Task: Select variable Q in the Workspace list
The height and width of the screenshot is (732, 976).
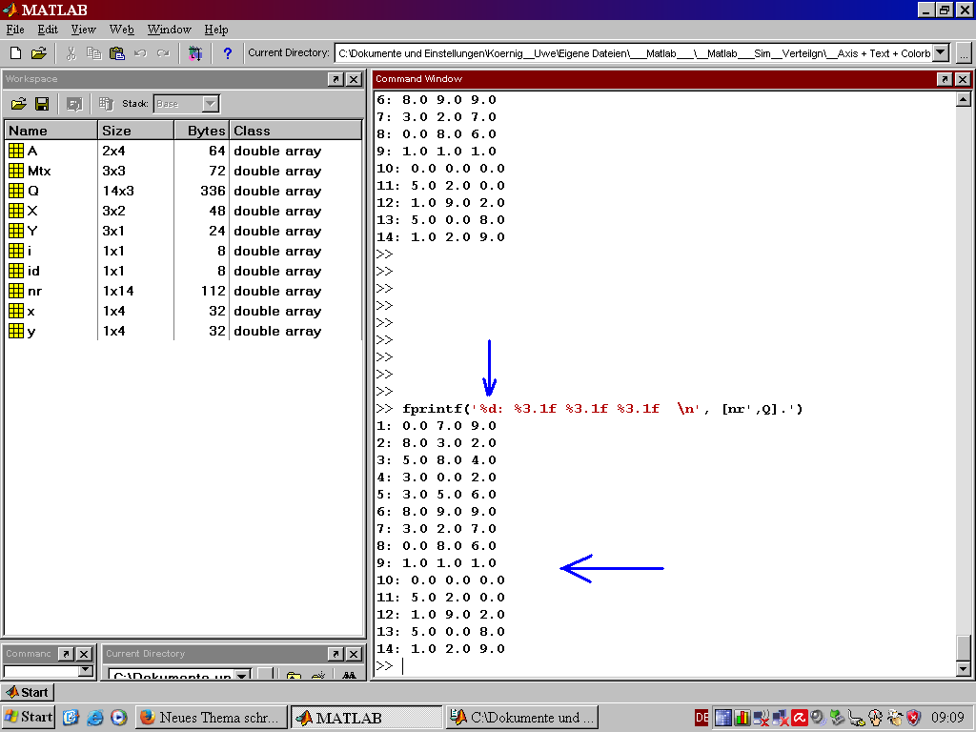Action: (x=33, y=191)
